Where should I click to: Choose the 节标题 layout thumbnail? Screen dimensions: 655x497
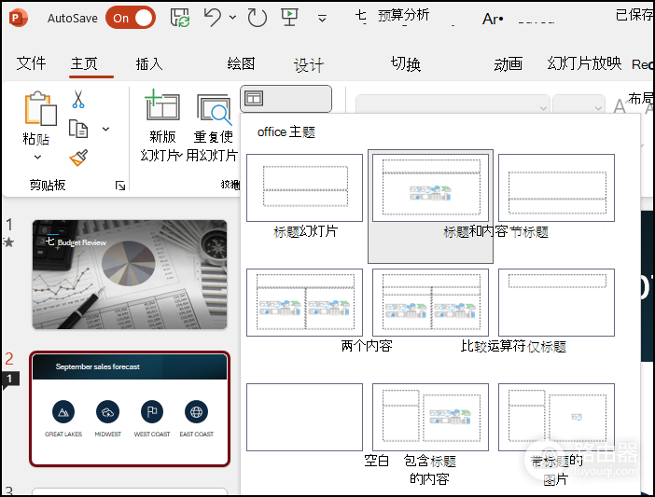pyautogui.click(x=556, y=187)
